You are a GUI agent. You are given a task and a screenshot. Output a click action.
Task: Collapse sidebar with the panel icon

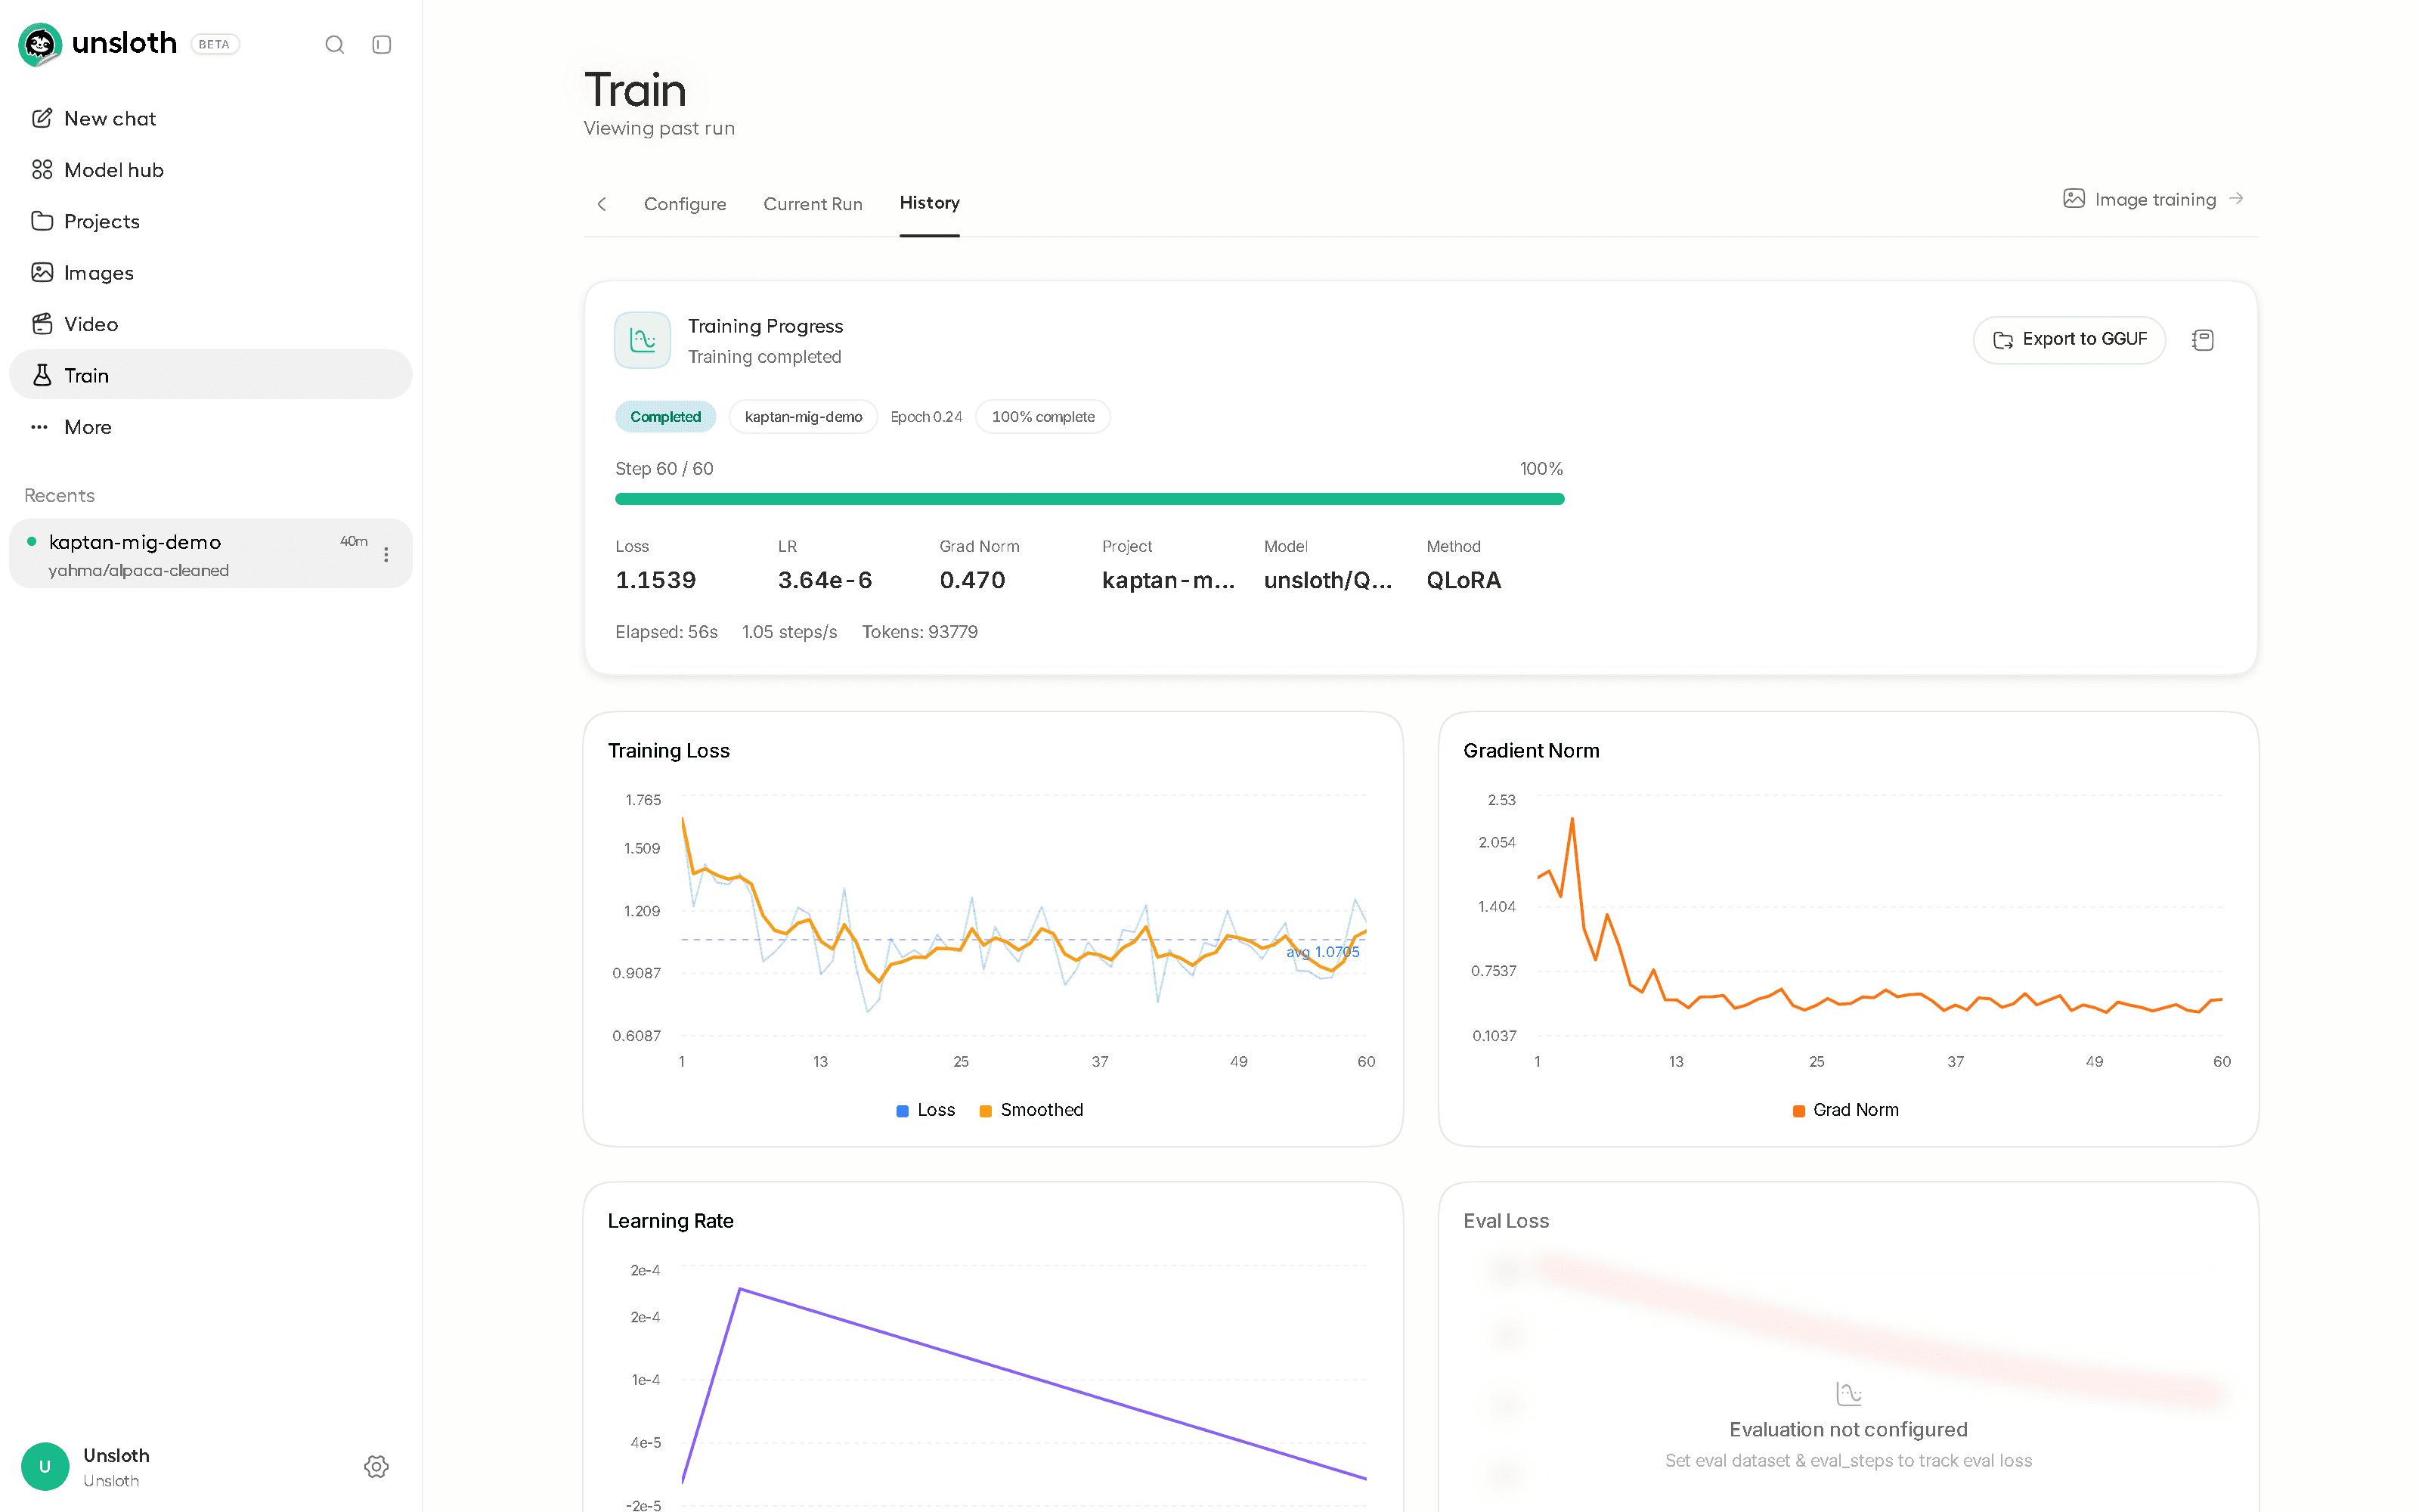[382, 44]
